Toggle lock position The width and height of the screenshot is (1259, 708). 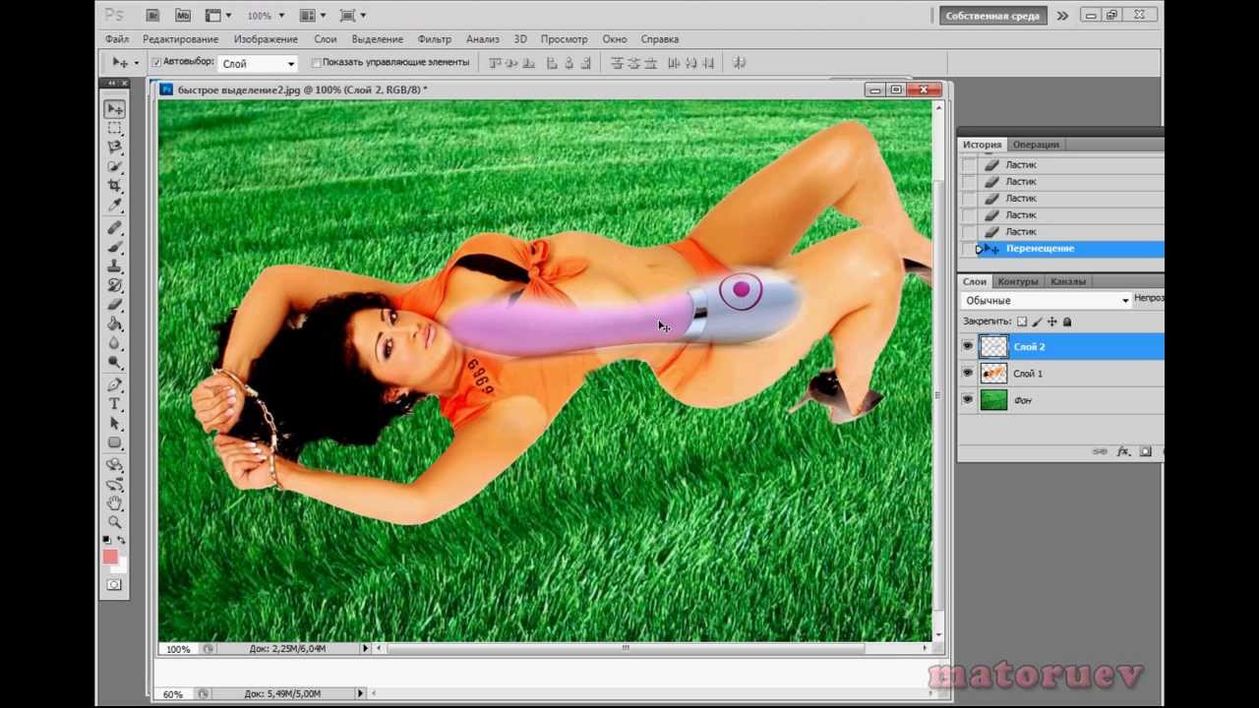(x=1051, y=322)
